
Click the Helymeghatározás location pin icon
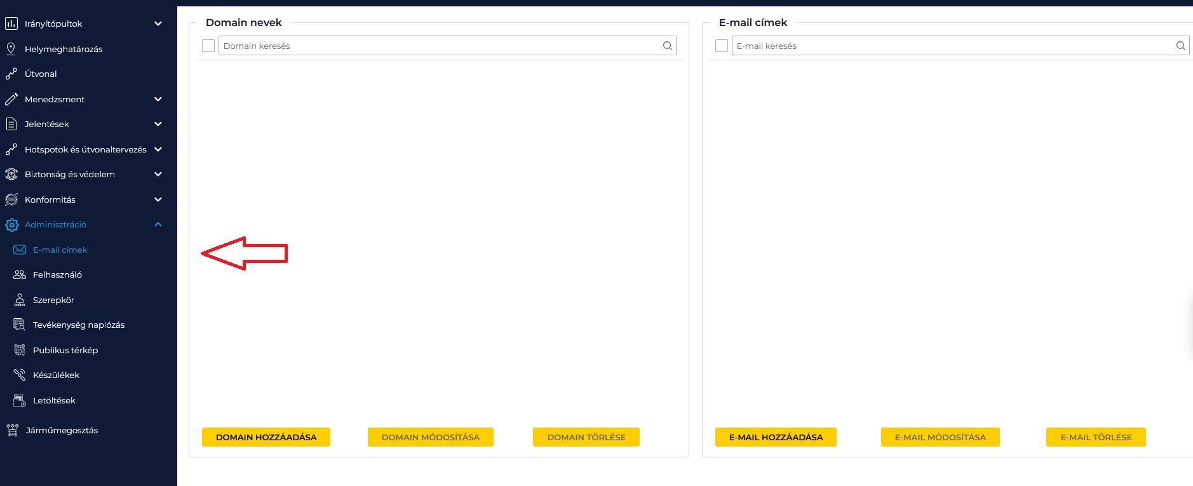(x=11, y=49)
